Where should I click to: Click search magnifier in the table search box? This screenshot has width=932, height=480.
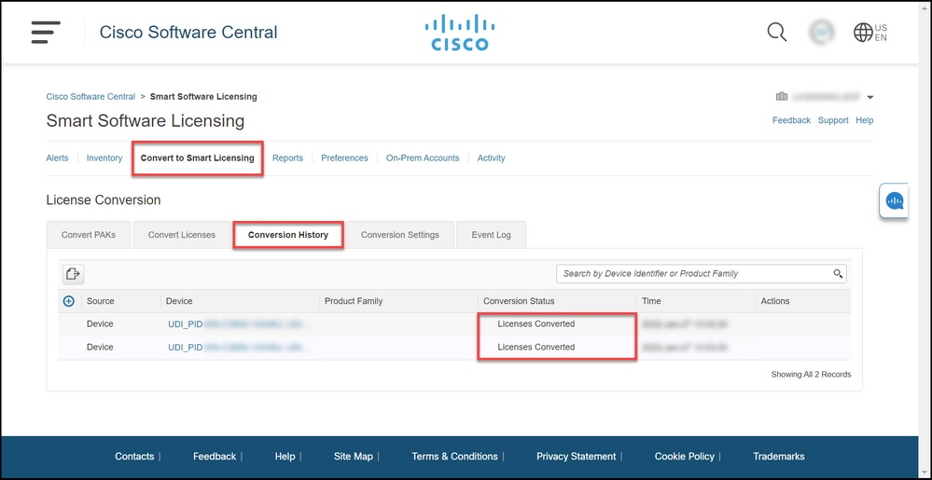838,274
